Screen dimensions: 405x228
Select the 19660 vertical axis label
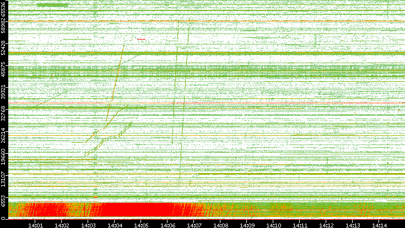click(4, 155)
